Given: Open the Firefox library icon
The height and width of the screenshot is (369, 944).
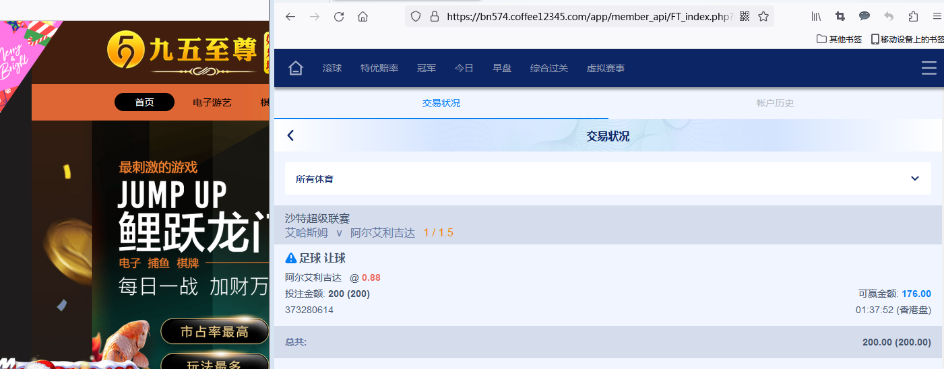Looking at the screenshot, I should click(816, 17).
